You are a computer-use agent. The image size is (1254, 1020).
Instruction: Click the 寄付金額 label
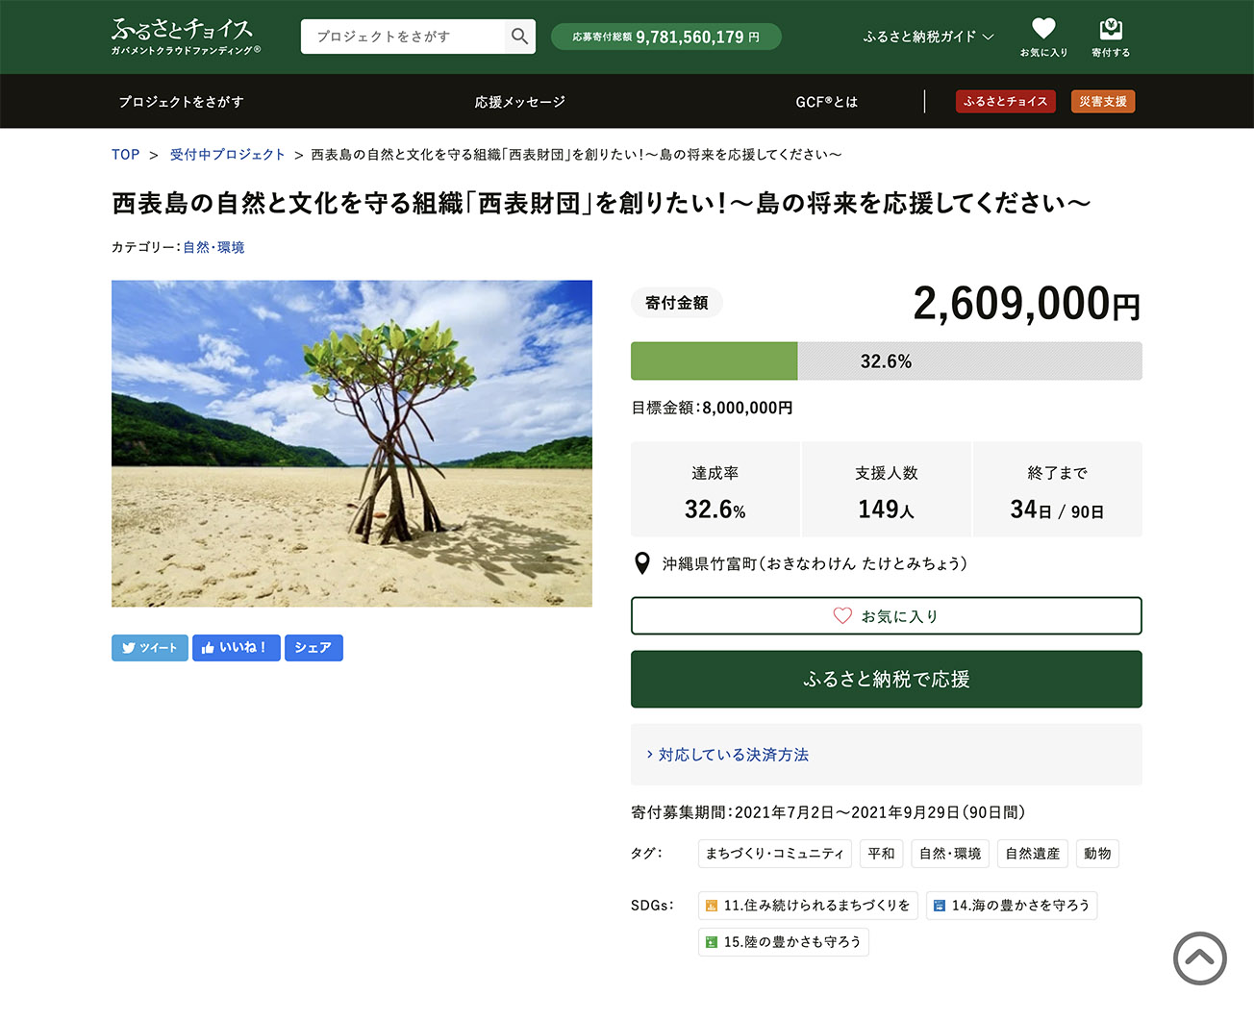[x=677, y=303]
